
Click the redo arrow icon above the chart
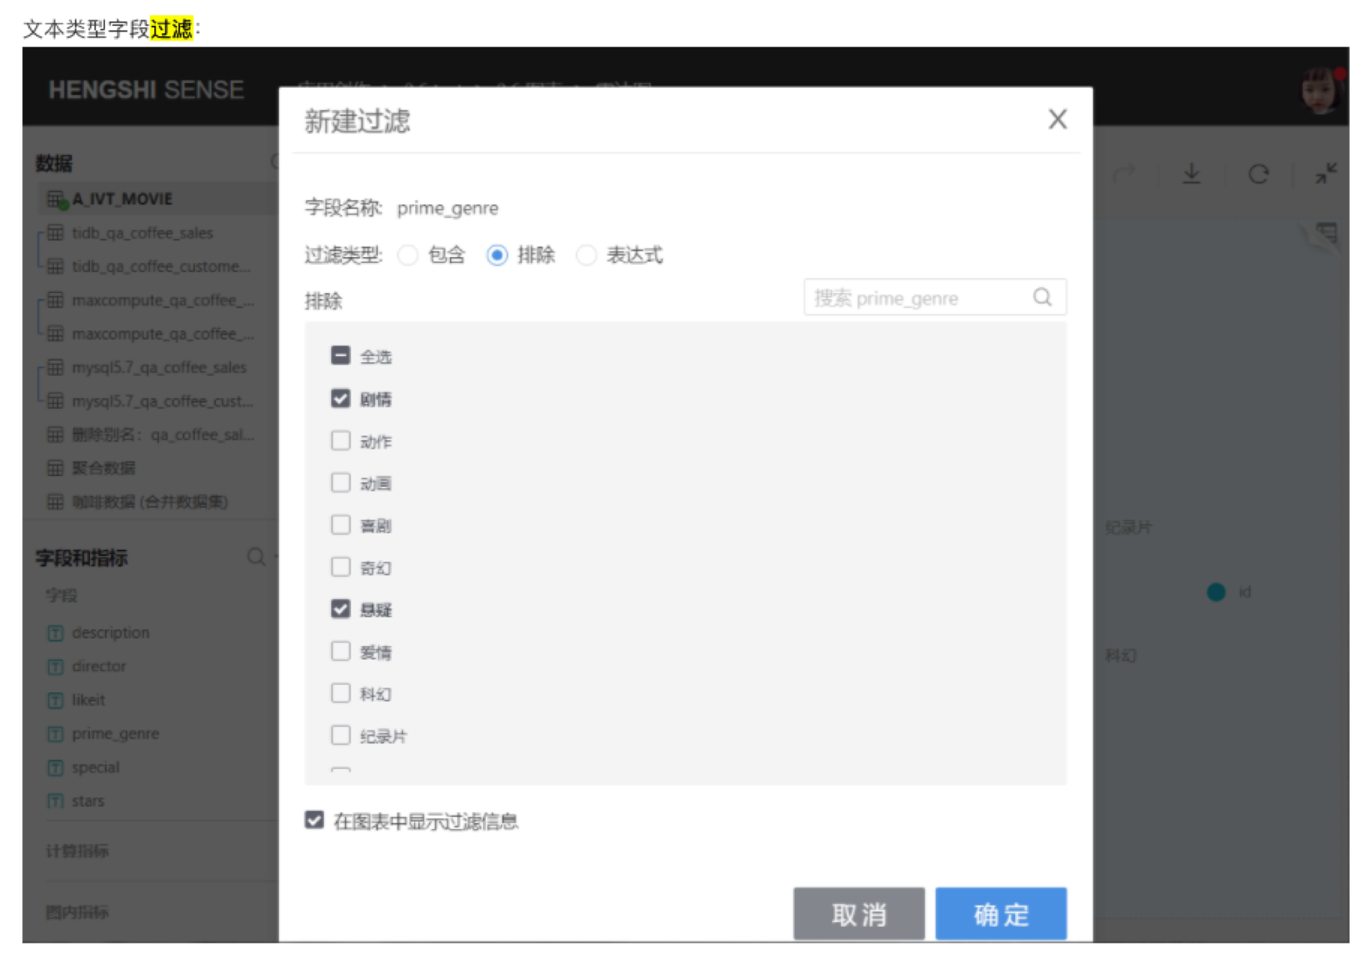coord(1125,174)
